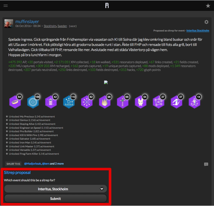This screenshot has width=214, height=206.
Task: Open the post settings gear icon
Action: [x=206, y=22]
